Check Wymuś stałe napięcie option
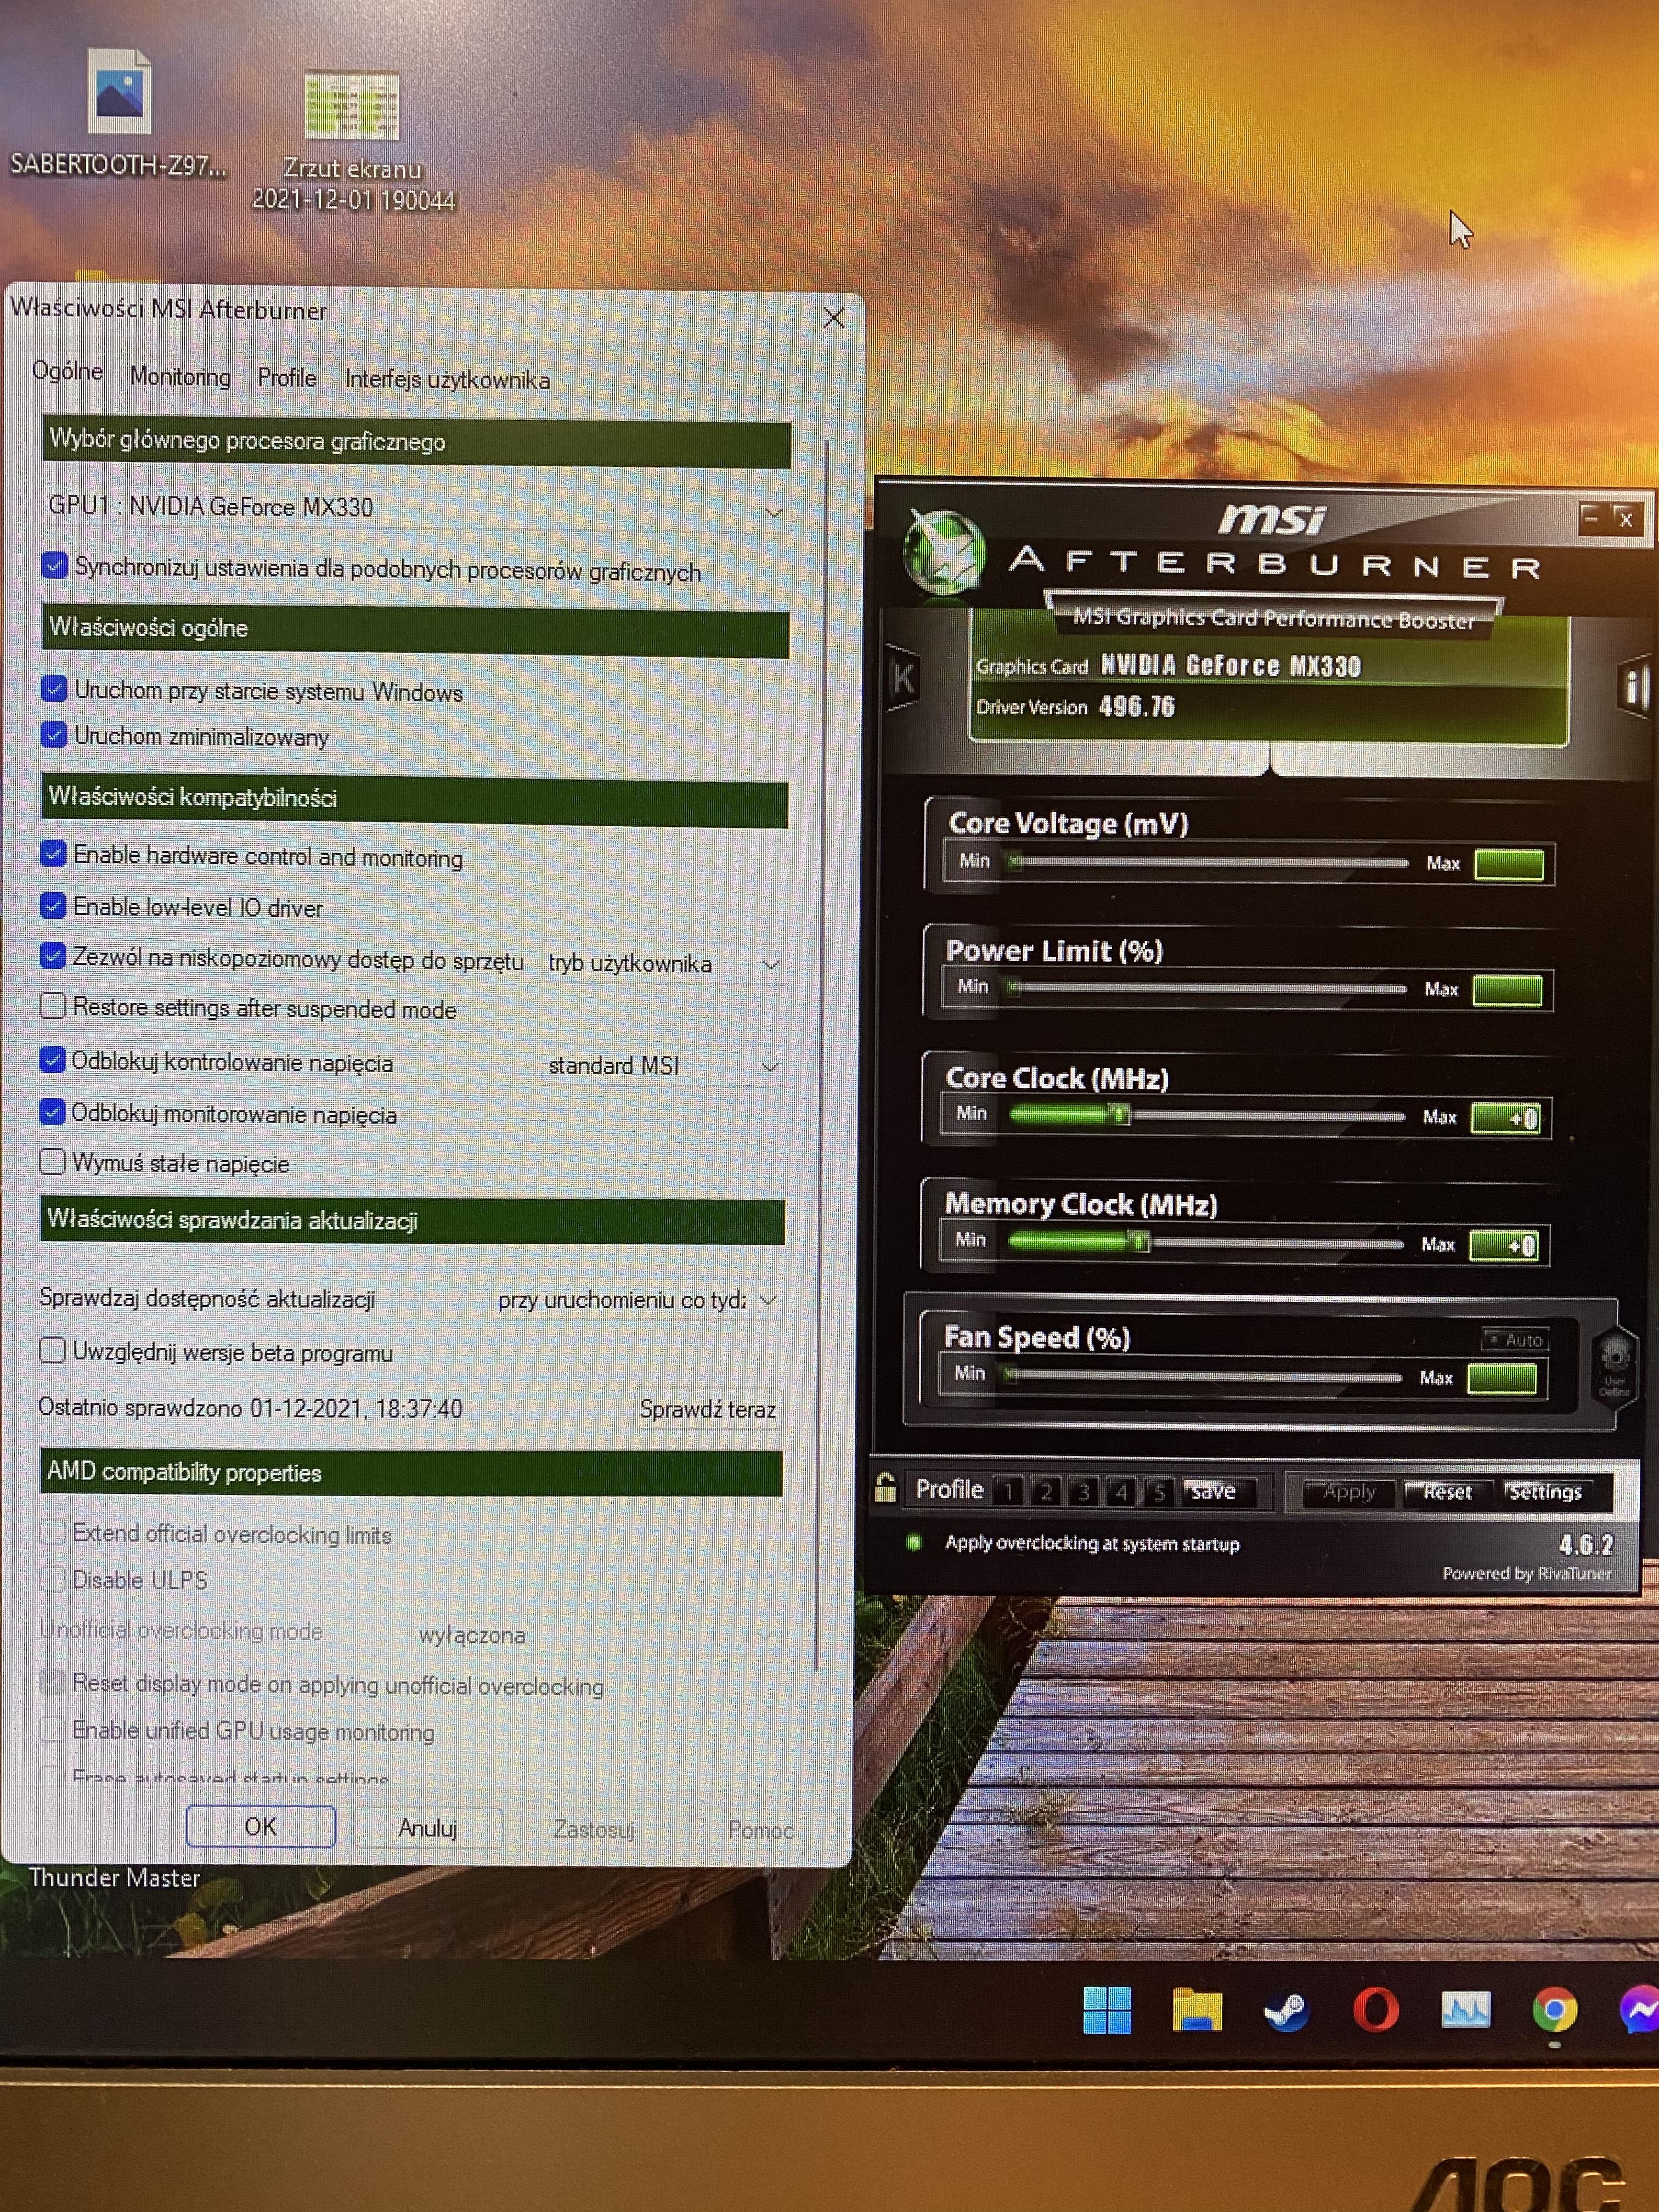This screenshot has height=2212, width=1659. coord(53,1162)
